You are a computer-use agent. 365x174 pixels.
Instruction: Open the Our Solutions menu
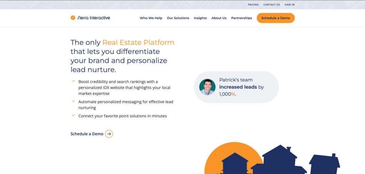coord(178,18)
